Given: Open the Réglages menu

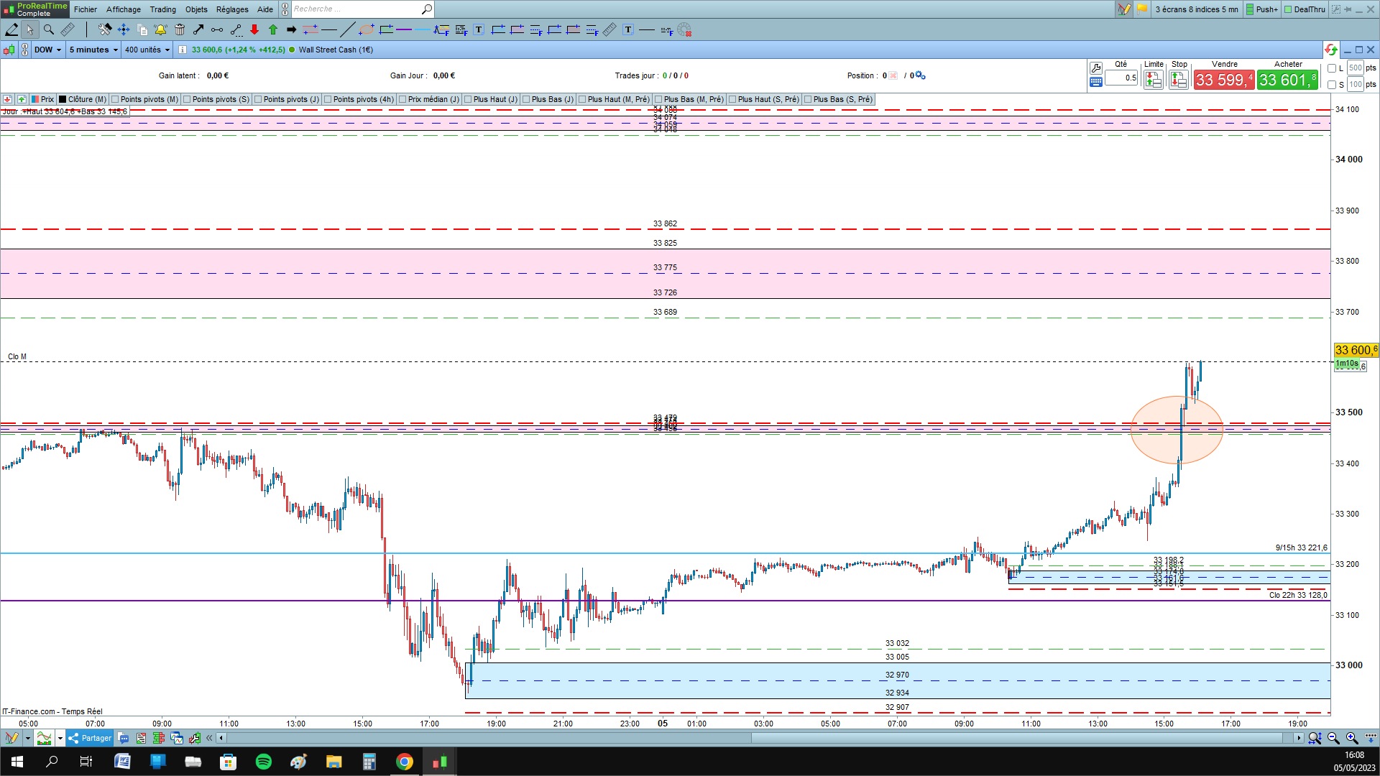Looking at the screenshot, I should tap(231, 9).
